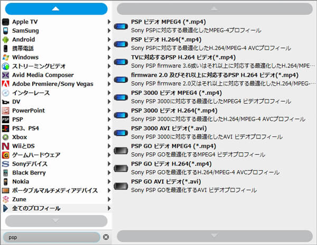Select the ゲームハードウェア category
Image resolution: width=317 pixels, height=245 pixels.
(x=57, y=155)
